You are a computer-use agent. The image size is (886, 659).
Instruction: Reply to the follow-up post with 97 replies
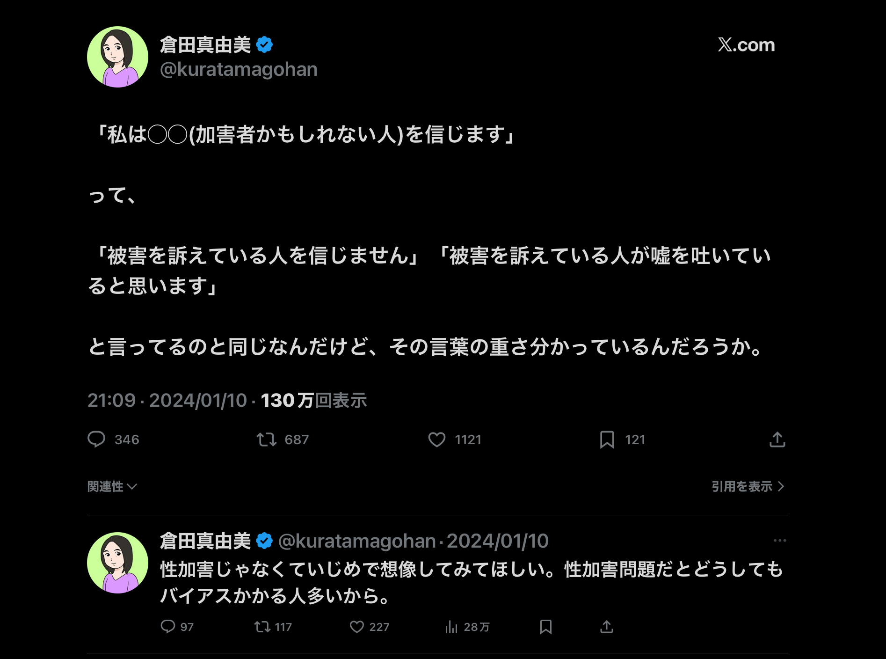pyautogui.click(x=168, y=627)
